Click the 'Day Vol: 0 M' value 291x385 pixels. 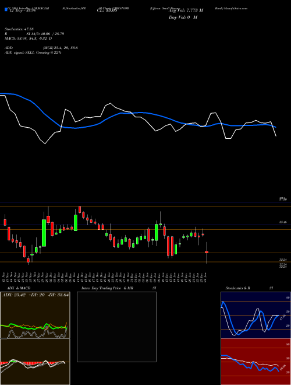(x=183, y=17)
